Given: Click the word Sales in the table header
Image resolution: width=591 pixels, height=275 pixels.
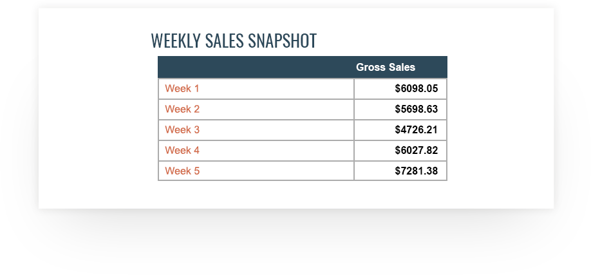Looking at the screenshot, I should [402, 67].
